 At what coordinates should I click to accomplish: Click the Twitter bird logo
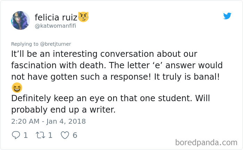227,16
